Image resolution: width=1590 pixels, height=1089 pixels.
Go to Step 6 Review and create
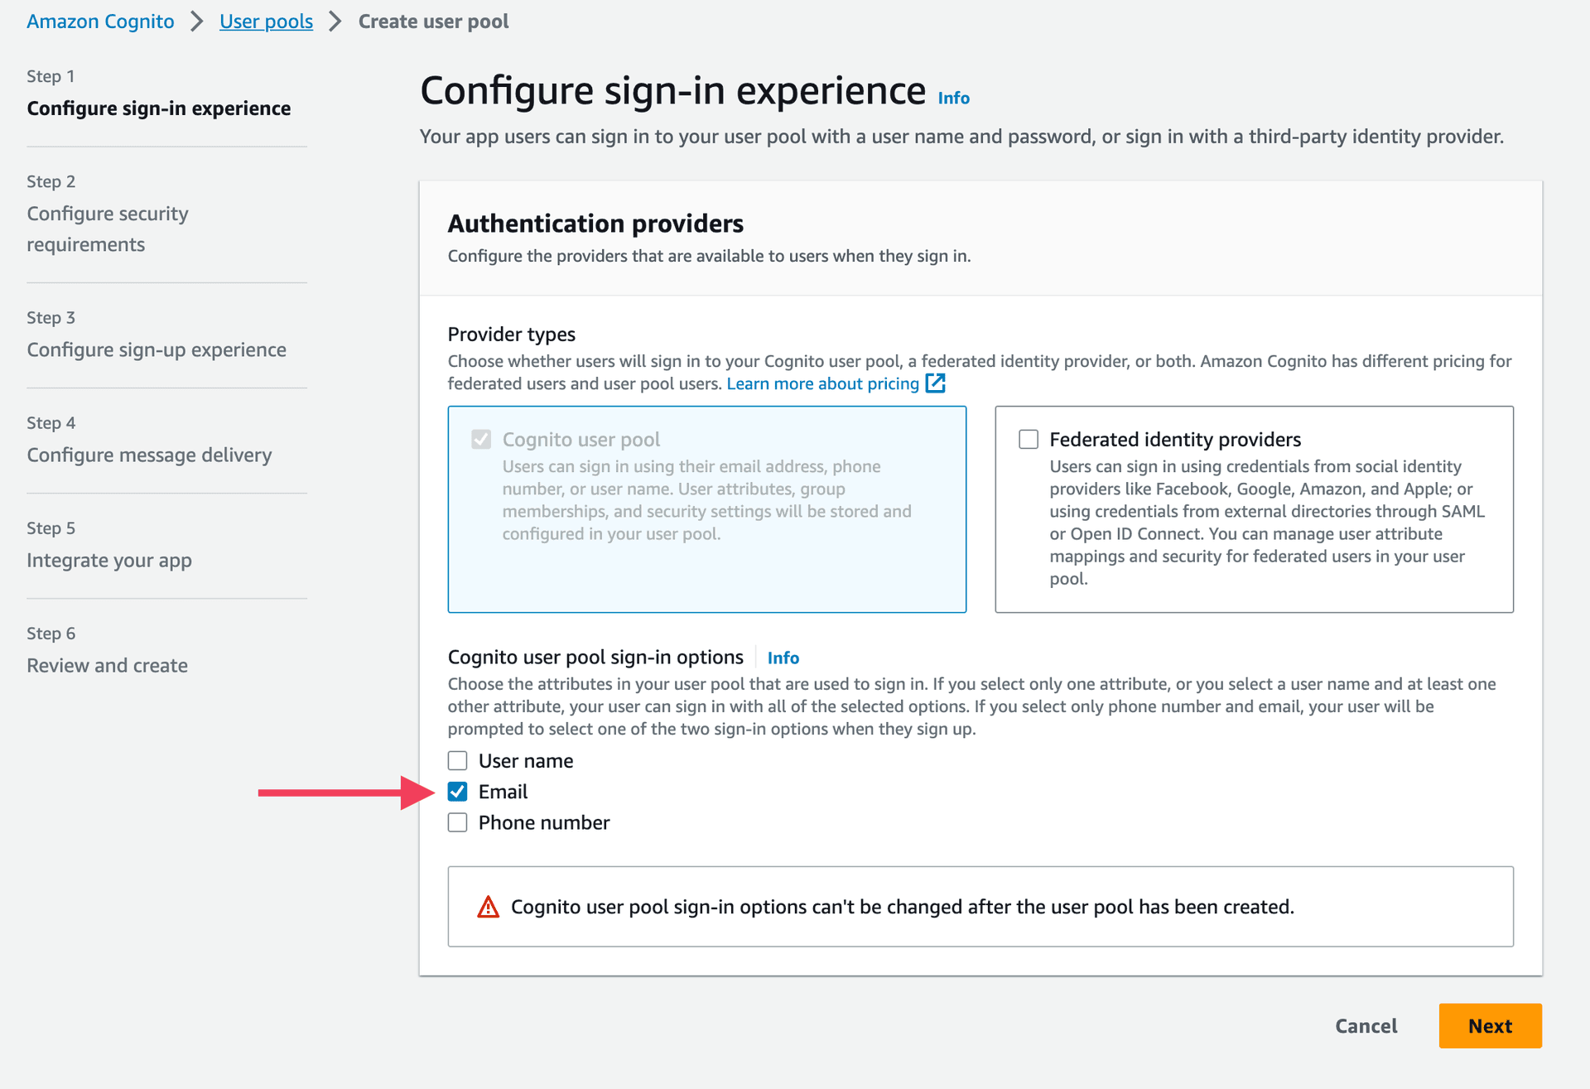point(107,665)
